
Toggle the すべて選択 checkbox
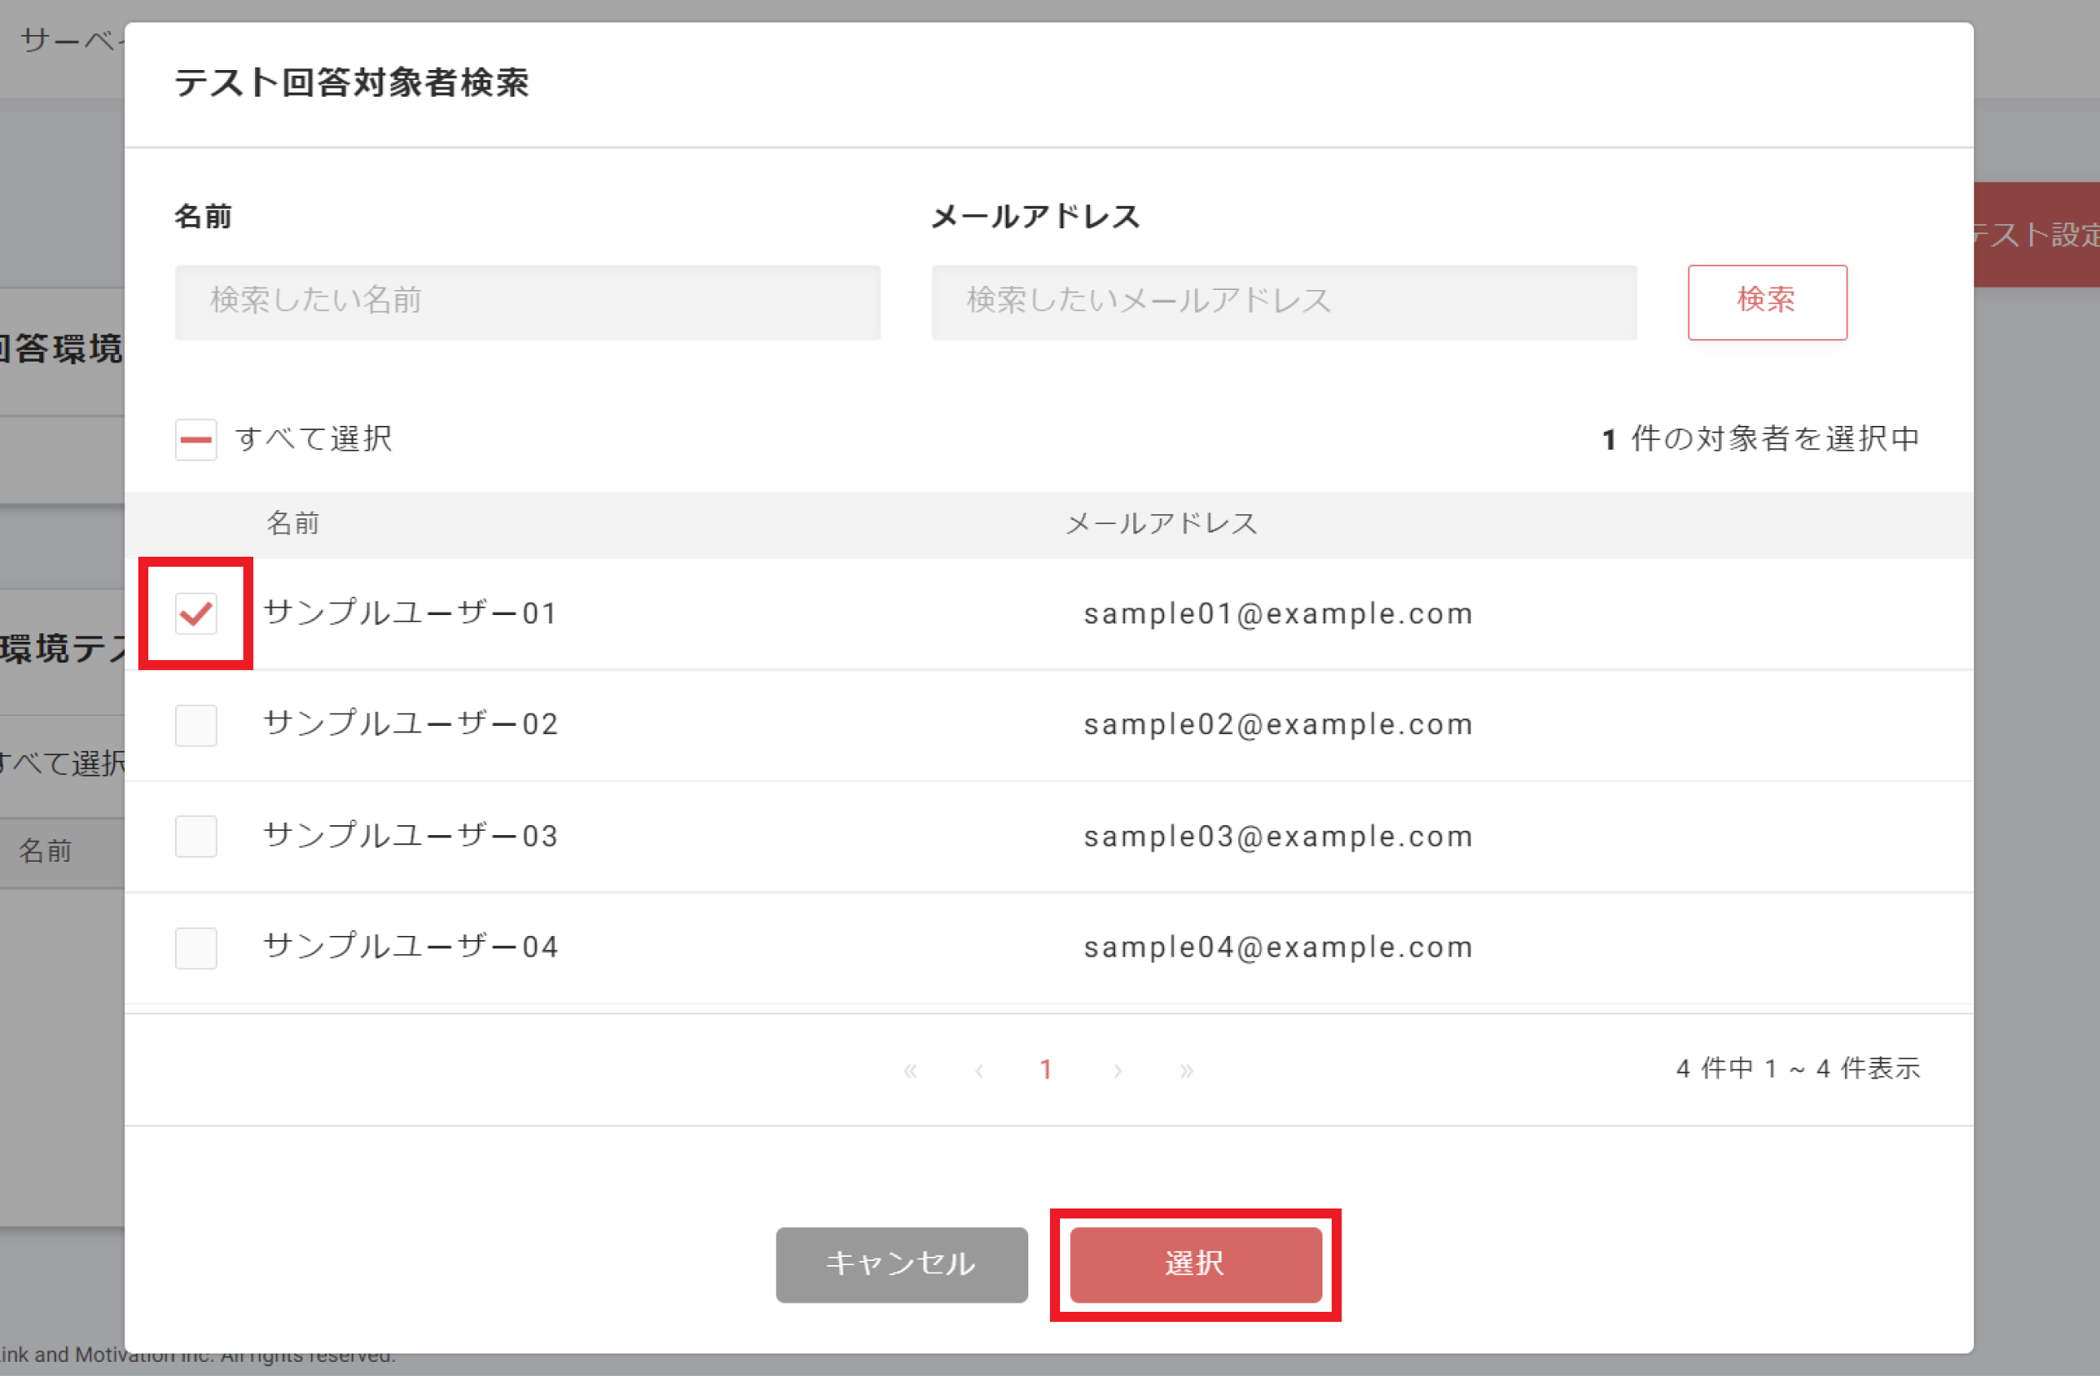click(196, 438)
